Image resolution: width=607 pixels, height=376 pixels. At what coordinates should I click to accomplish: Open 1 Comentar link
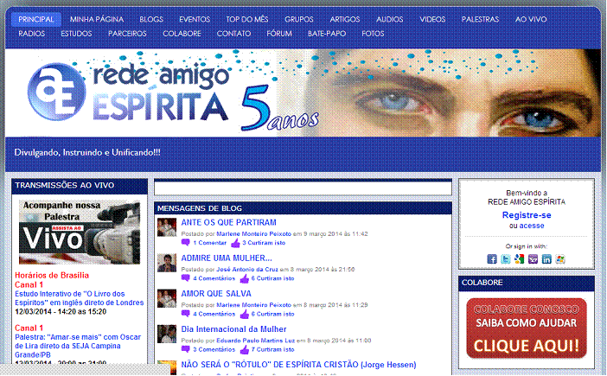click(209, 243)
